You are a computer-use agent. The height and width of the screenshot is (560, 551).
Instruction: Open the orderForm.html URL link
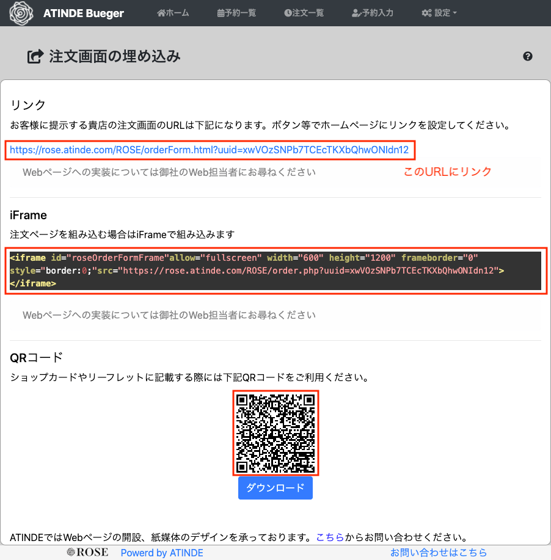pos(209,150)
